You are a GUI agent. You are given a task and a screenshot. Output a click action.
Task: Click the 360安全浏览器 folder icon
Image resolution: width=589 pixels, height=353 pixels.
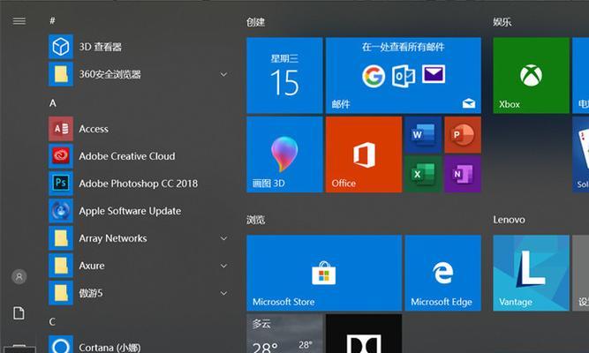click(61, 74)
